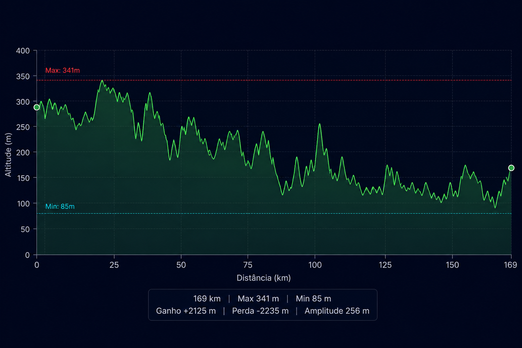Click the 400 tick on altitude axis
522x348 pixels.
23,51
